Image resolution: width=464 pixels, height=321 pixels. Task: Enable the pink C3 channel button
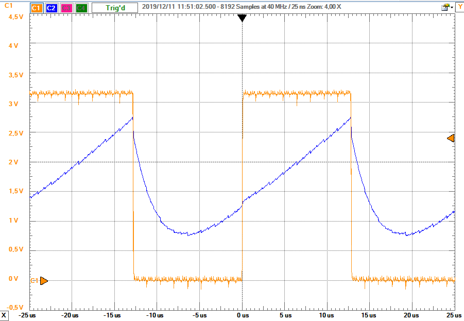(x=66, y=8)
